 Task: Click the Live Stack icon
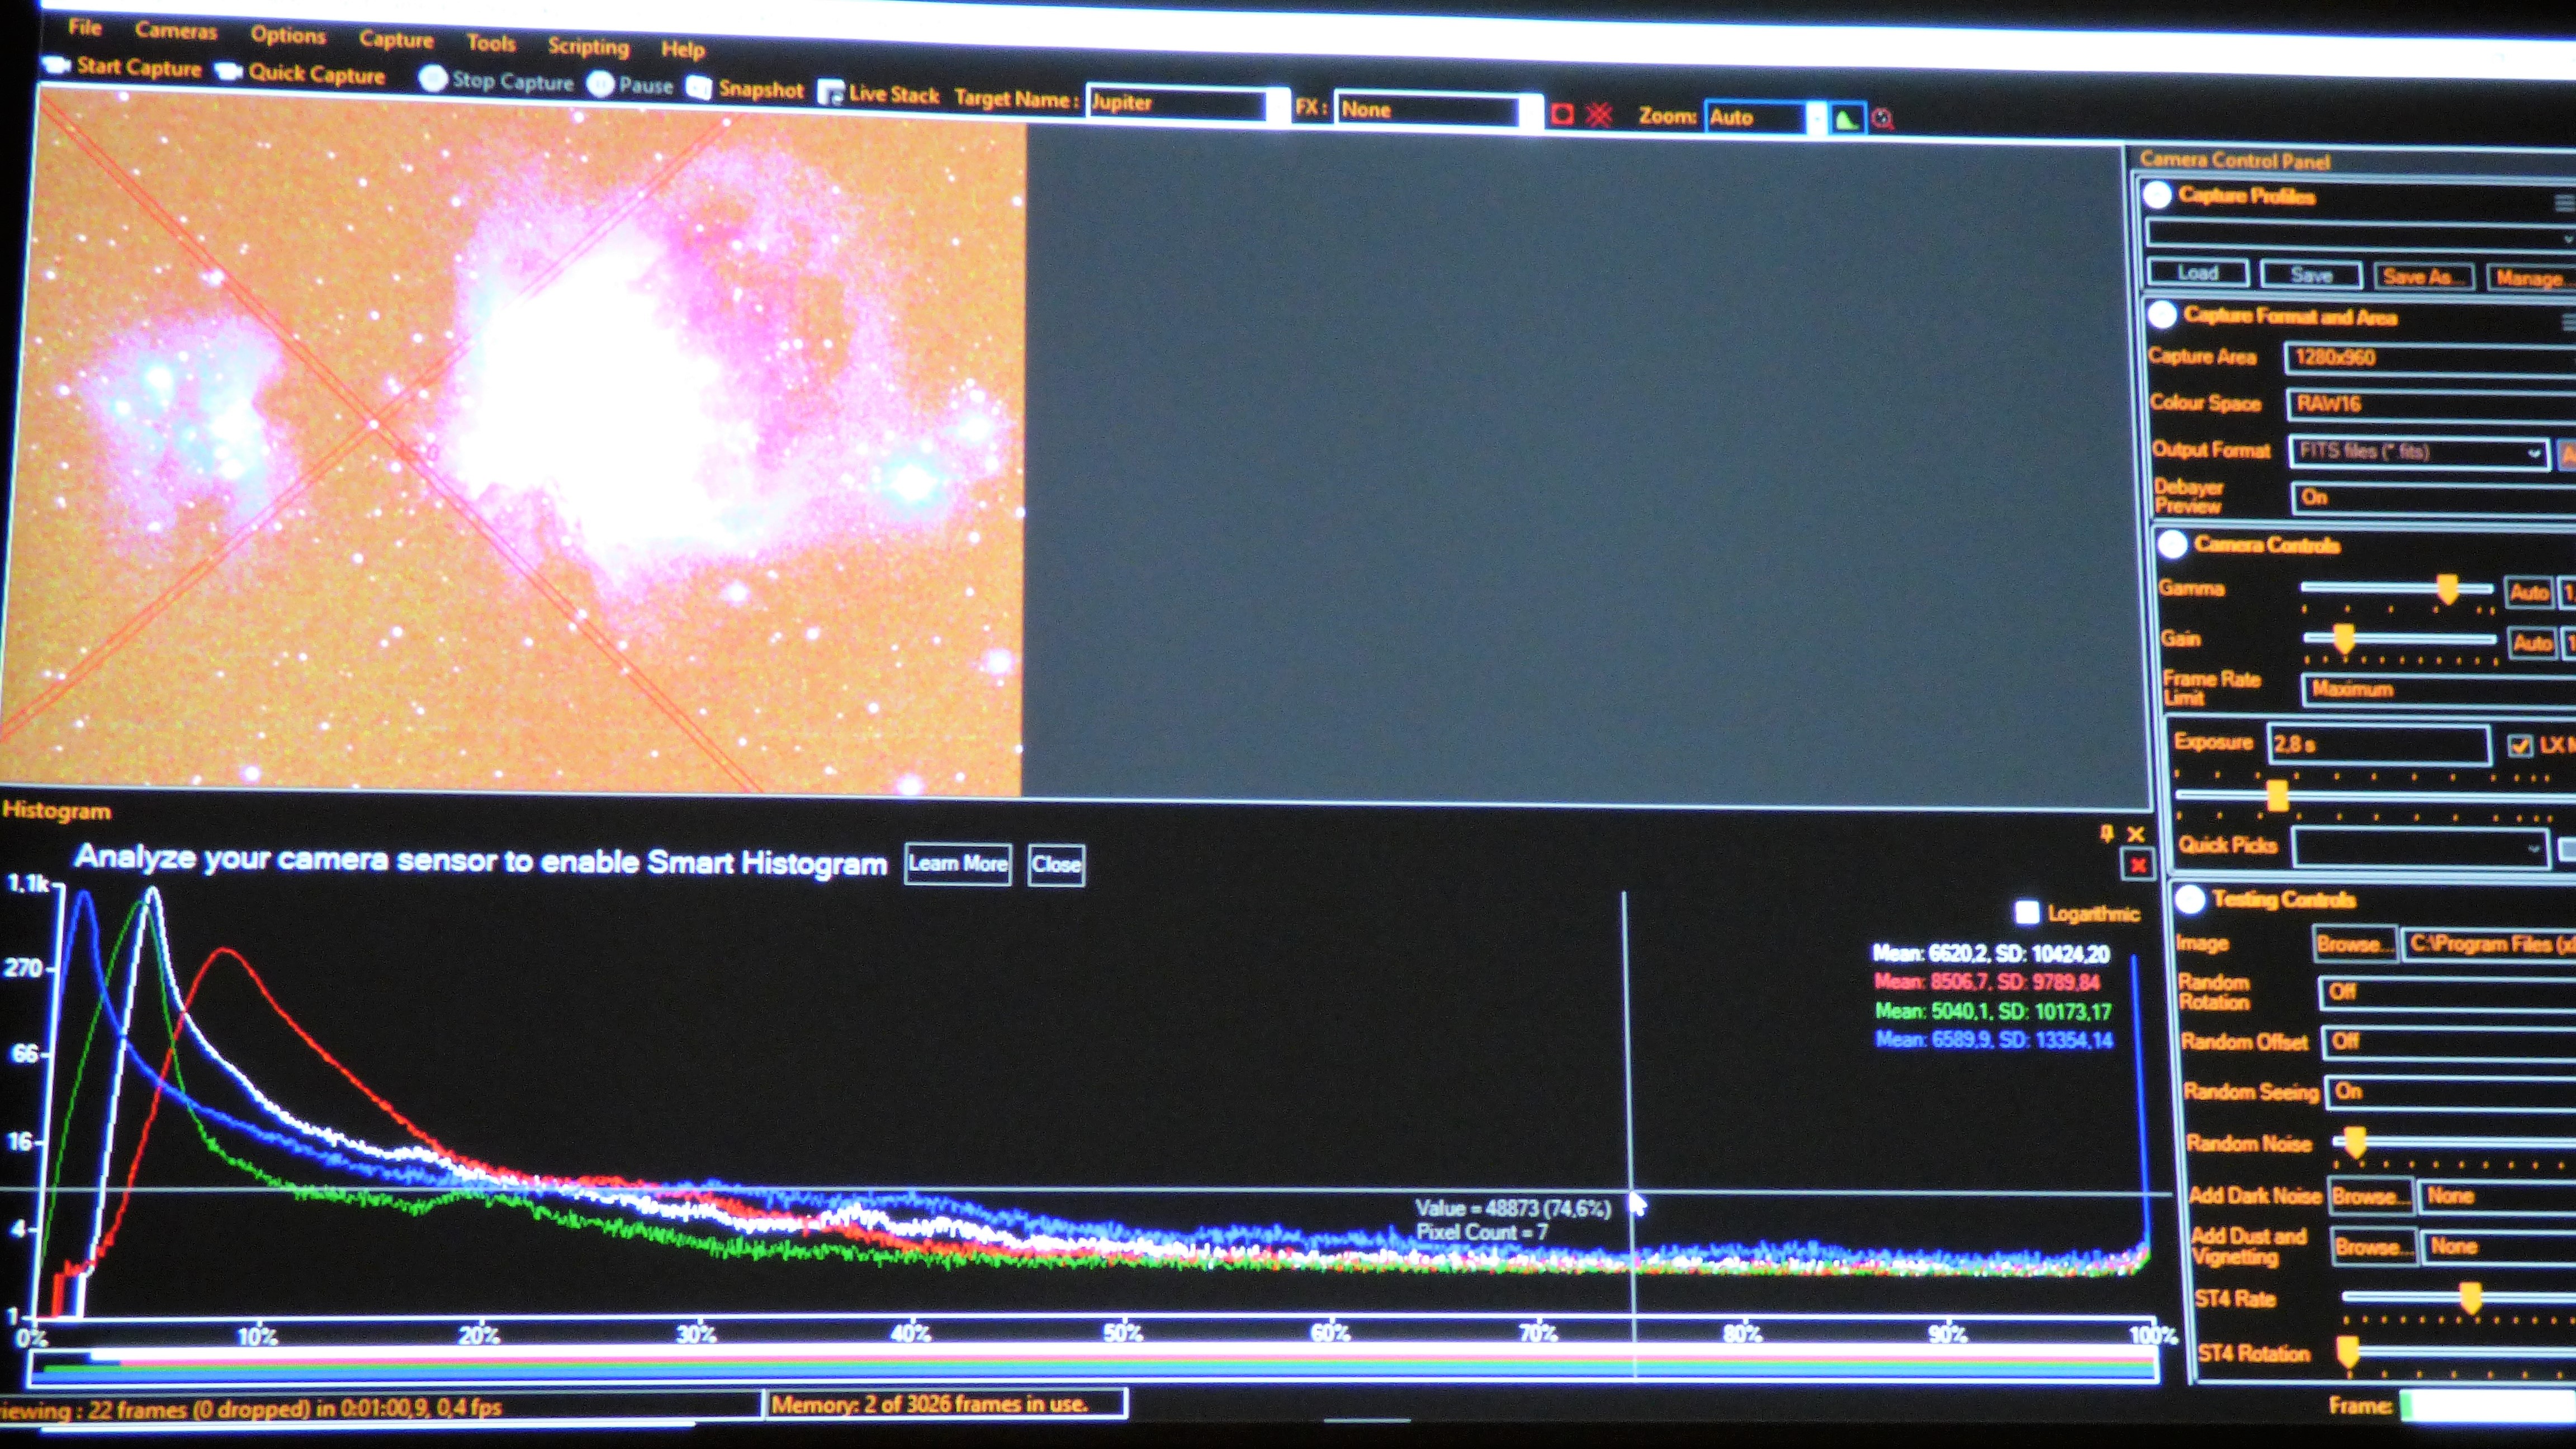point(830,92)
